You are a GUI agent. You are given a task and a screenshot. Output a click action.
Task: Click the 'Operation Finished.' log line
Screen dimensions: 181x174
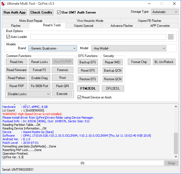pyautogui.click(x=15, y=154)
